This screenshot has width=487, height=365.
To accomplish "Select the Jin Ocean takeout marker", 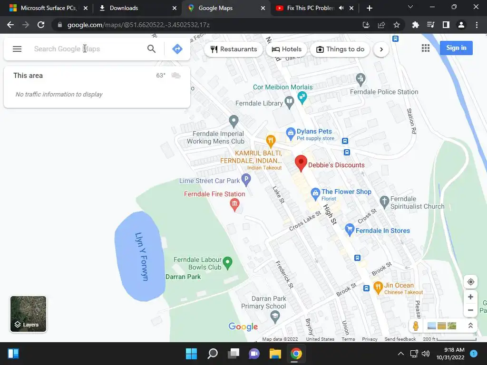I will pyautogui.click(x=378, y=288).
